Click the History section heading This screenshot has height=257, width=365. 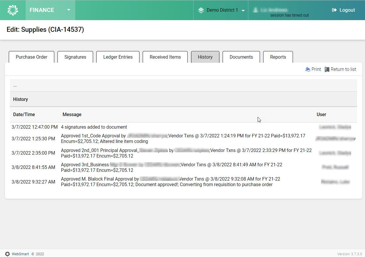(x=20, y=99)
